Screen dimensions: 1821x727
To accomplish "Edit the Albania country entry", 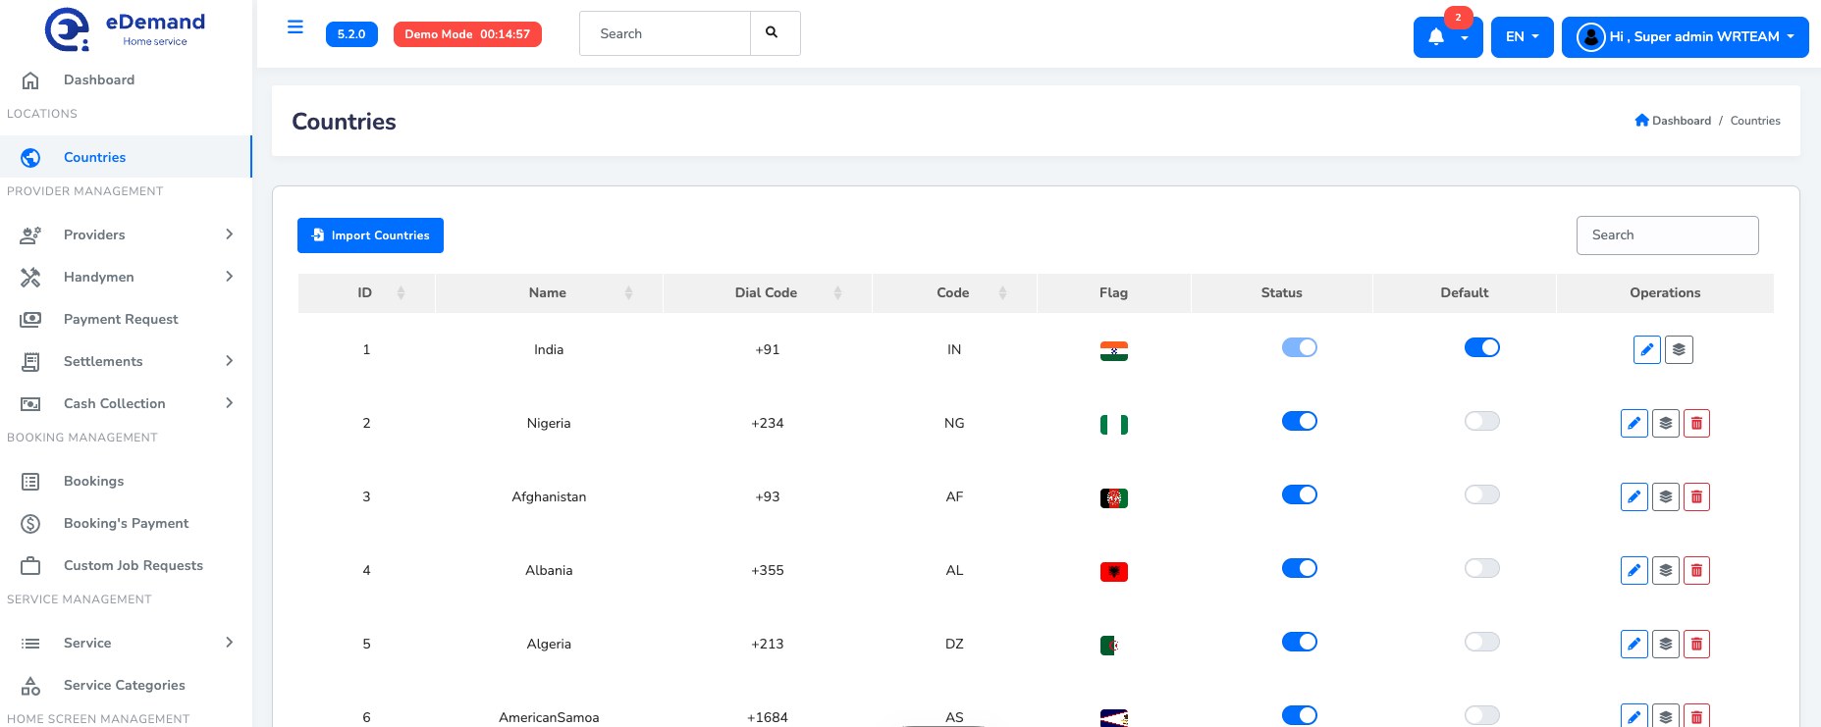I will click(1634, 570).
